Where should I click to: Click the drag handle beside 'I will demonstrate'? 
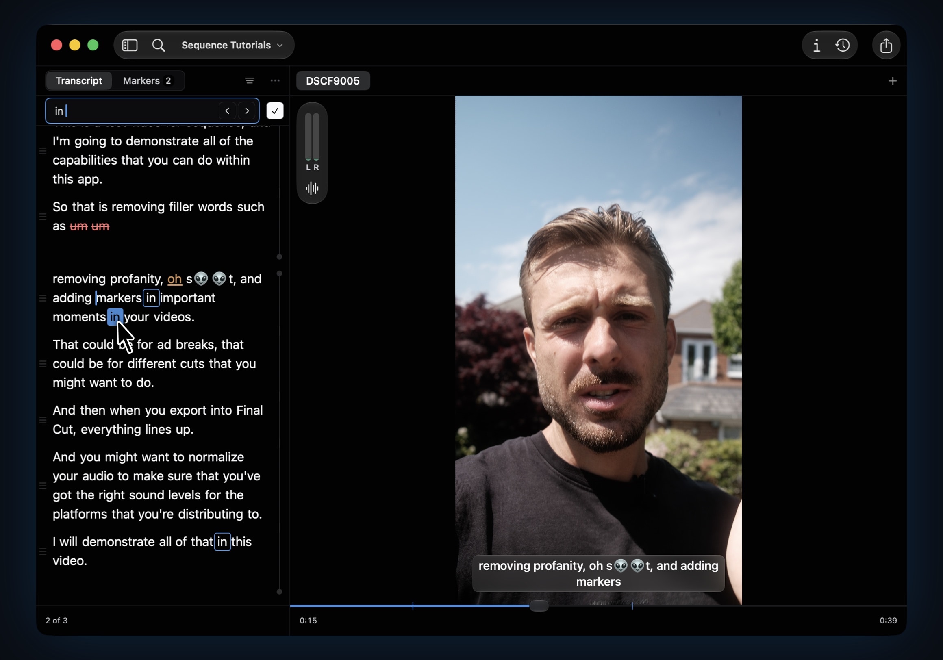[43, 551]
